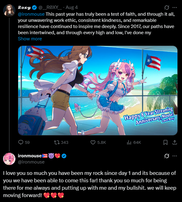Click ironmouse's verified checkmark badge
Screen dimensions: 182x202
(x=64, y=156)
